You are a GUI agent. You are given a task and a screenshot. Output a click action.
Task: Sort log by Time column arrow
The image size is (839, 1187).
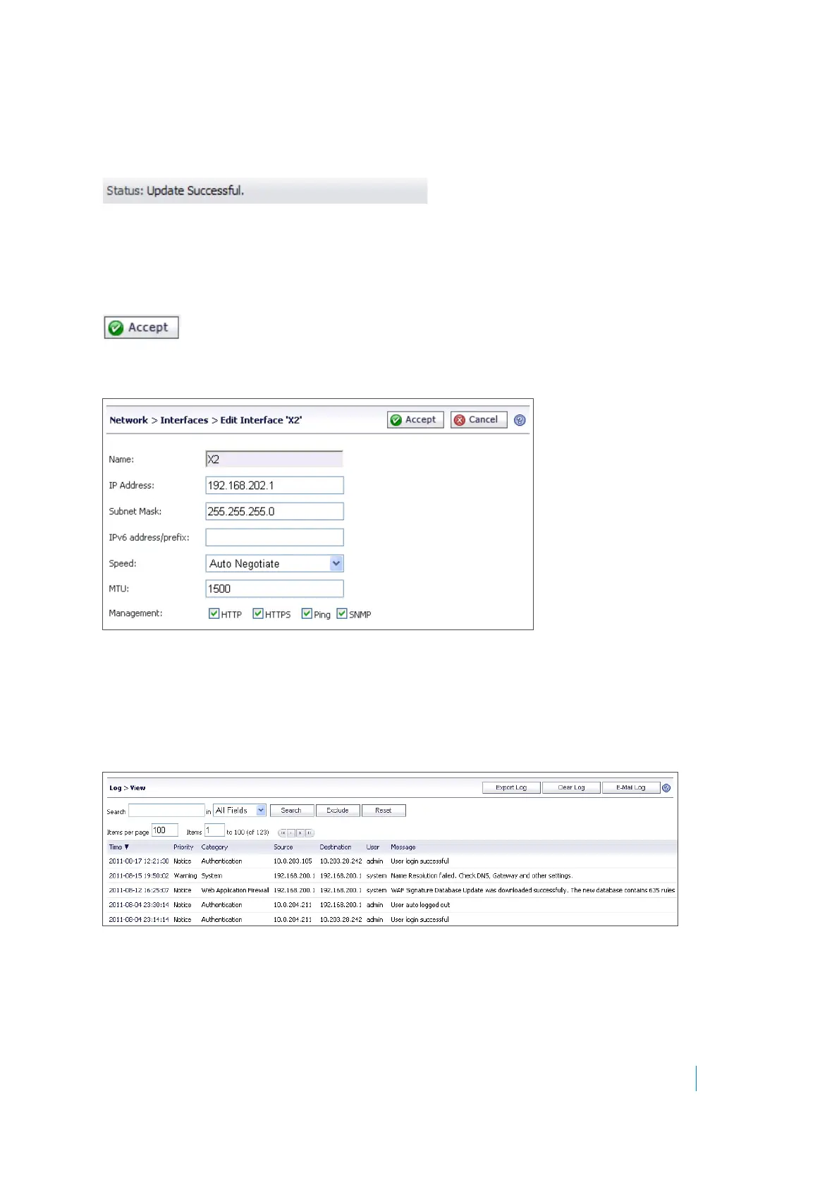(x=127, y=847)
